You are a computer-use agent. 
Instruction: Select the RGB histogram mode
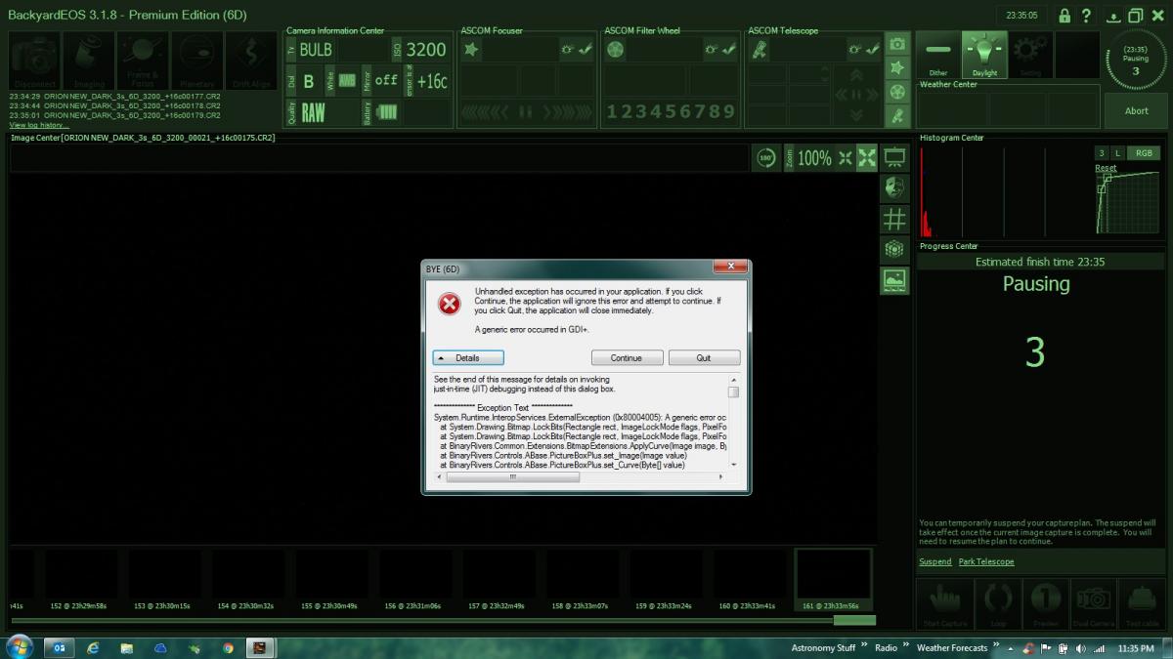(x=1141, y=153)
